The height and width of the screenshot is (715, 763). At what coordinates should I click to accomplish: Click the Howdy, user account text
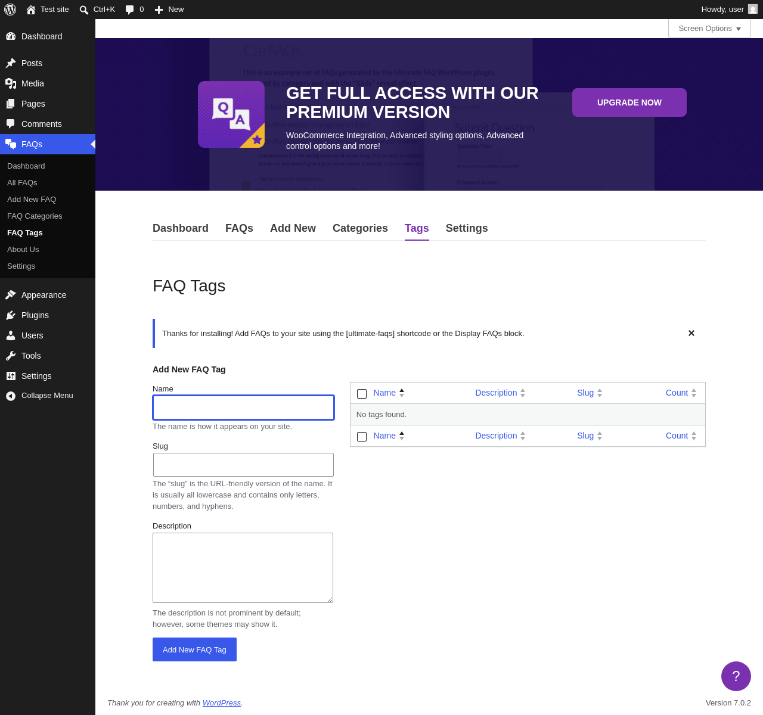(722, 10)
